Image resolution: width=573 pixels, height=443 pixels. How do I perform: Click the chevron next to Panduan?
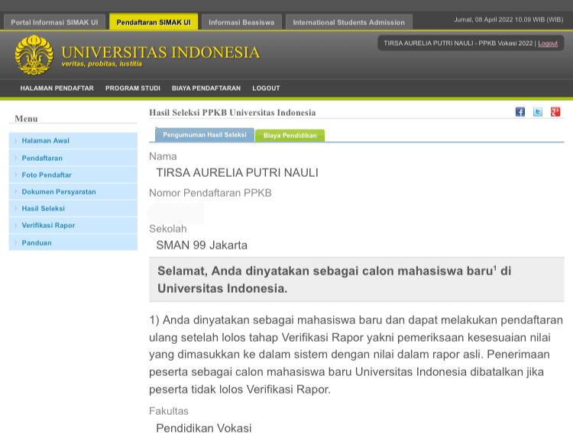coord(16,242)
